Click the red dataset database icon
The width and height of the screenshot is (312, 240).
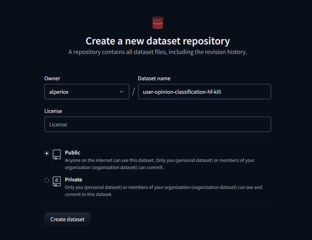158,23
